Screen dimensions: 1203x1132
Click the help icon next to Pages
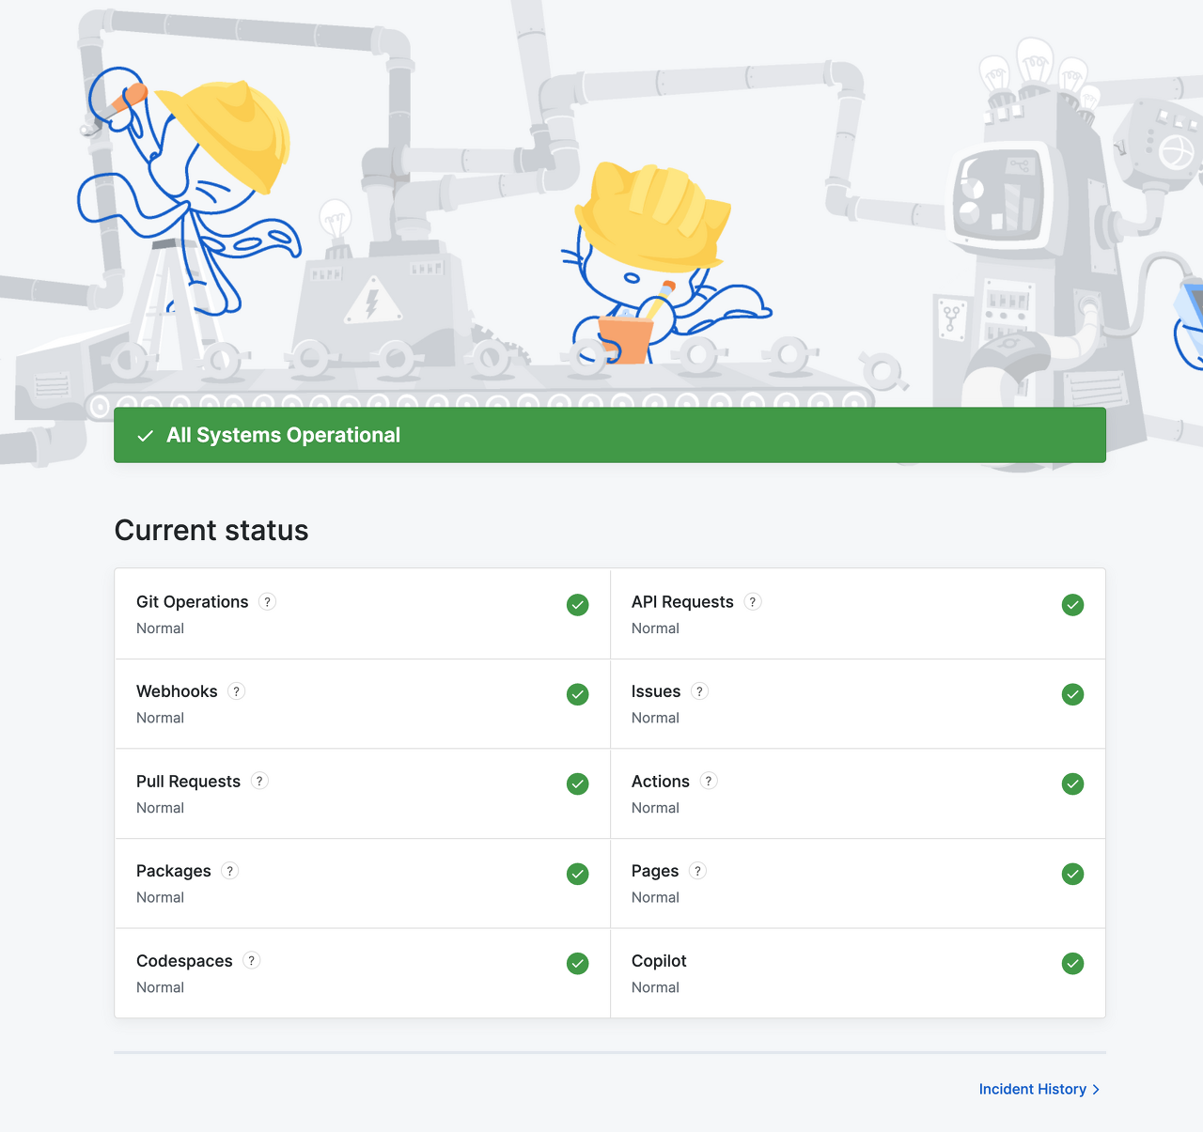697,871
